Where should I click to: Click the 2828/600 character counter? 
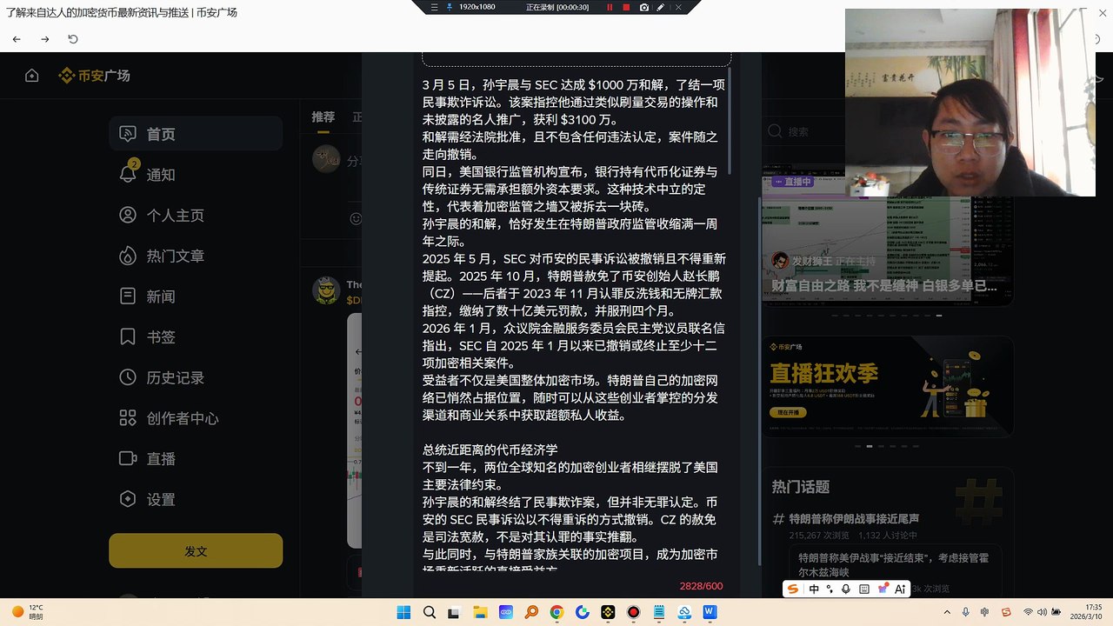[x=701, y=586]
